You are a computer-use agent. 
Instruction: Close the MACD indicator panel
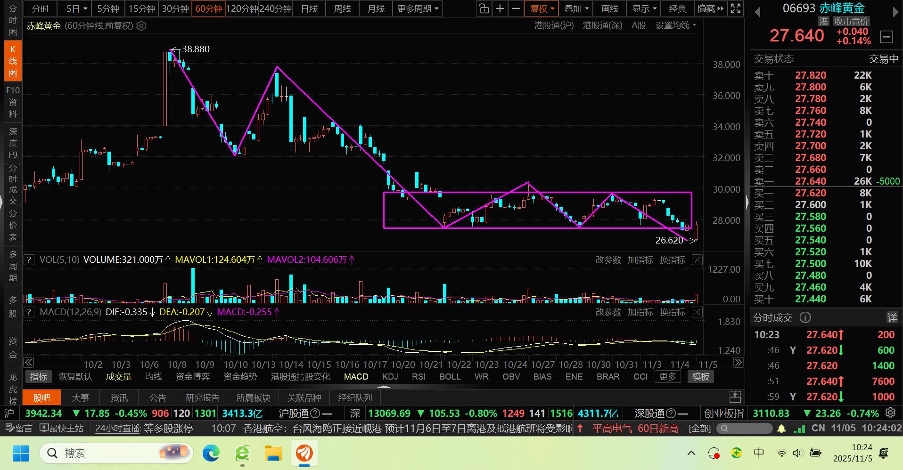coord(697,312)
